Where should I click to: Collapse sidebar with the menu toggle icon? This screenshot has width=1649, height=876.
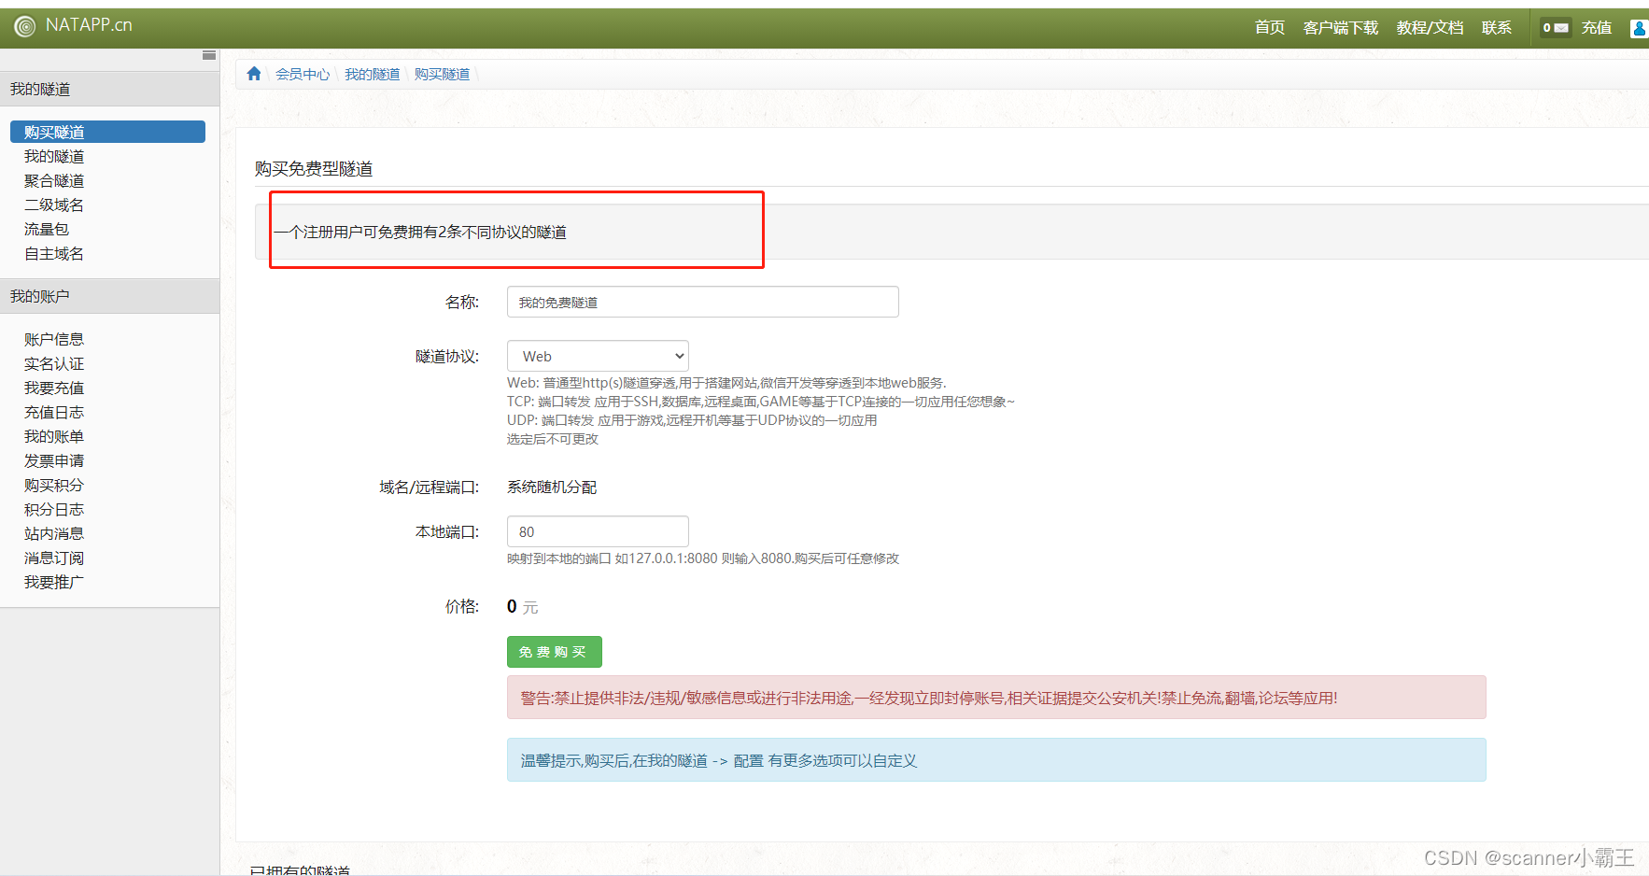pyautogui.click(x=209, y=55)
